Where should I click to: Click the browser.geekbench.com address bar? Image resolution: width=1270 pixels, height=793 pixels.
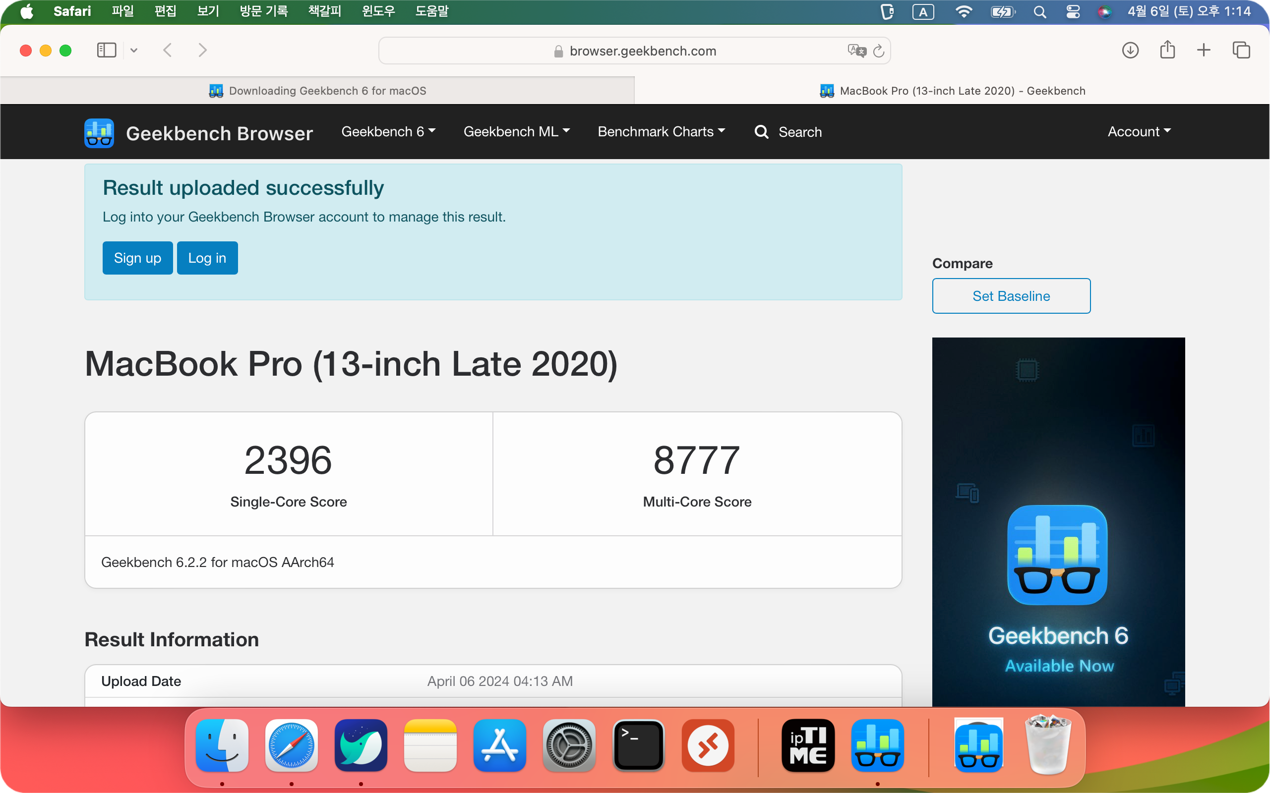coord(634,51)
